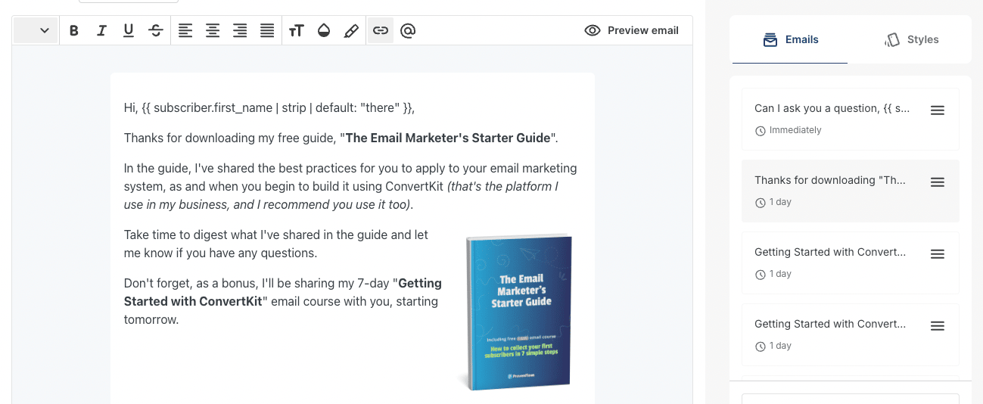Click the "Immediately" delay label

pos(795,131)
